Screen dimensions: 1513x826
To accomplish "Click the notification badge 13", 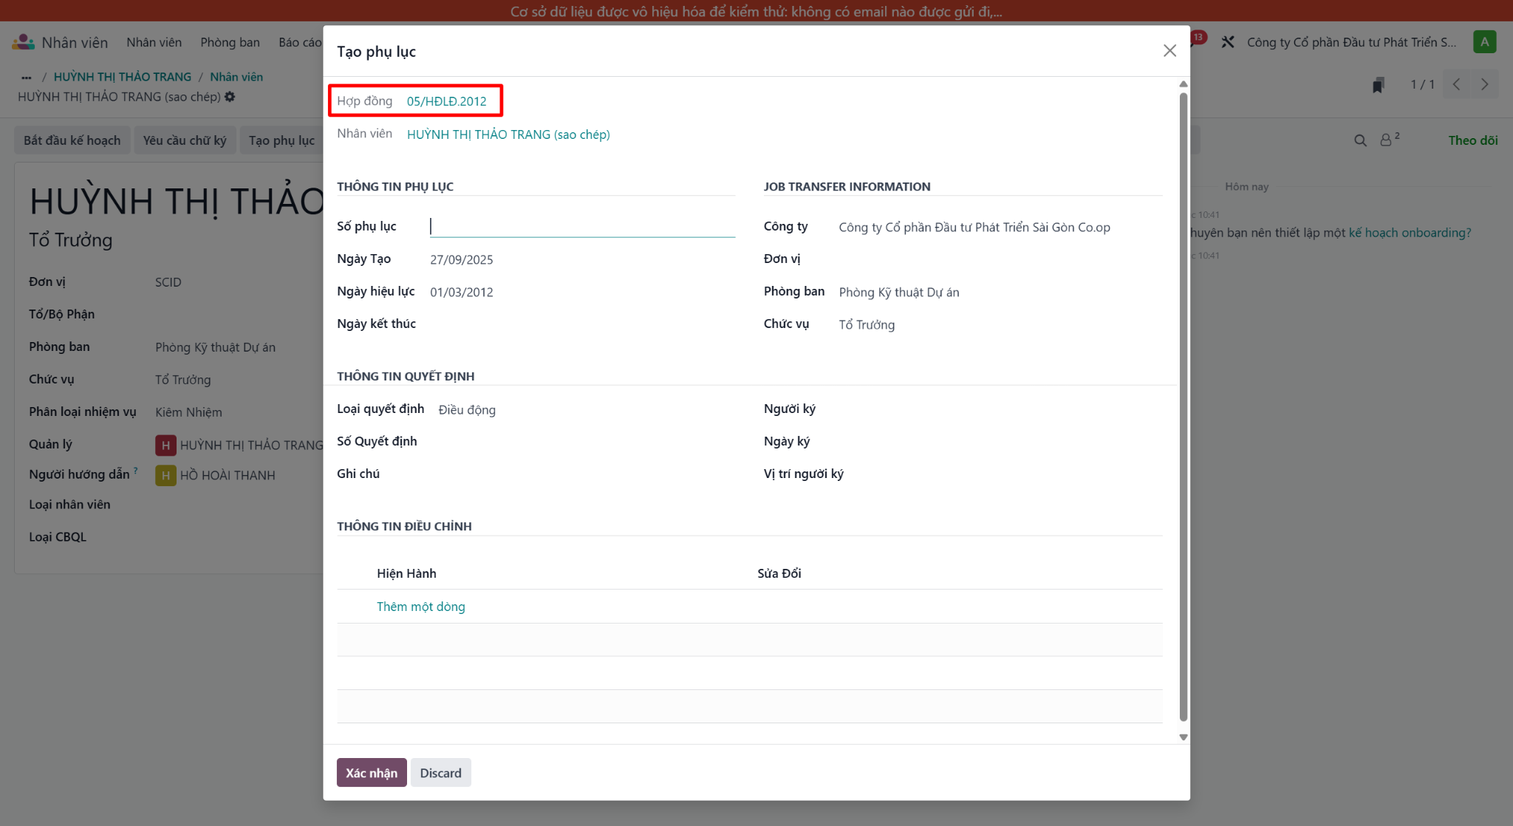I will [1198, 37].
